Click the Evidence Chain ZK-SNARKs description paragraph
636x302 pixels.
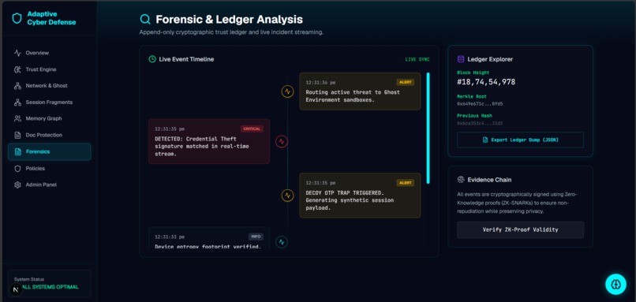point(518,203)
